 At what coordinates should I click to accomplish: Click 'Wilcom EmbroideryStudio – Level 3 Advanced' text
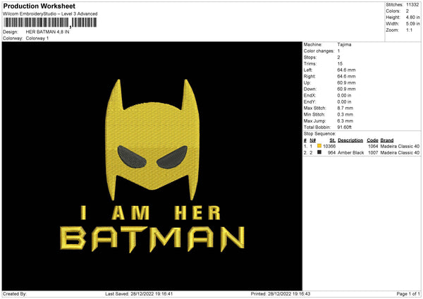click(x=50, y=14)
